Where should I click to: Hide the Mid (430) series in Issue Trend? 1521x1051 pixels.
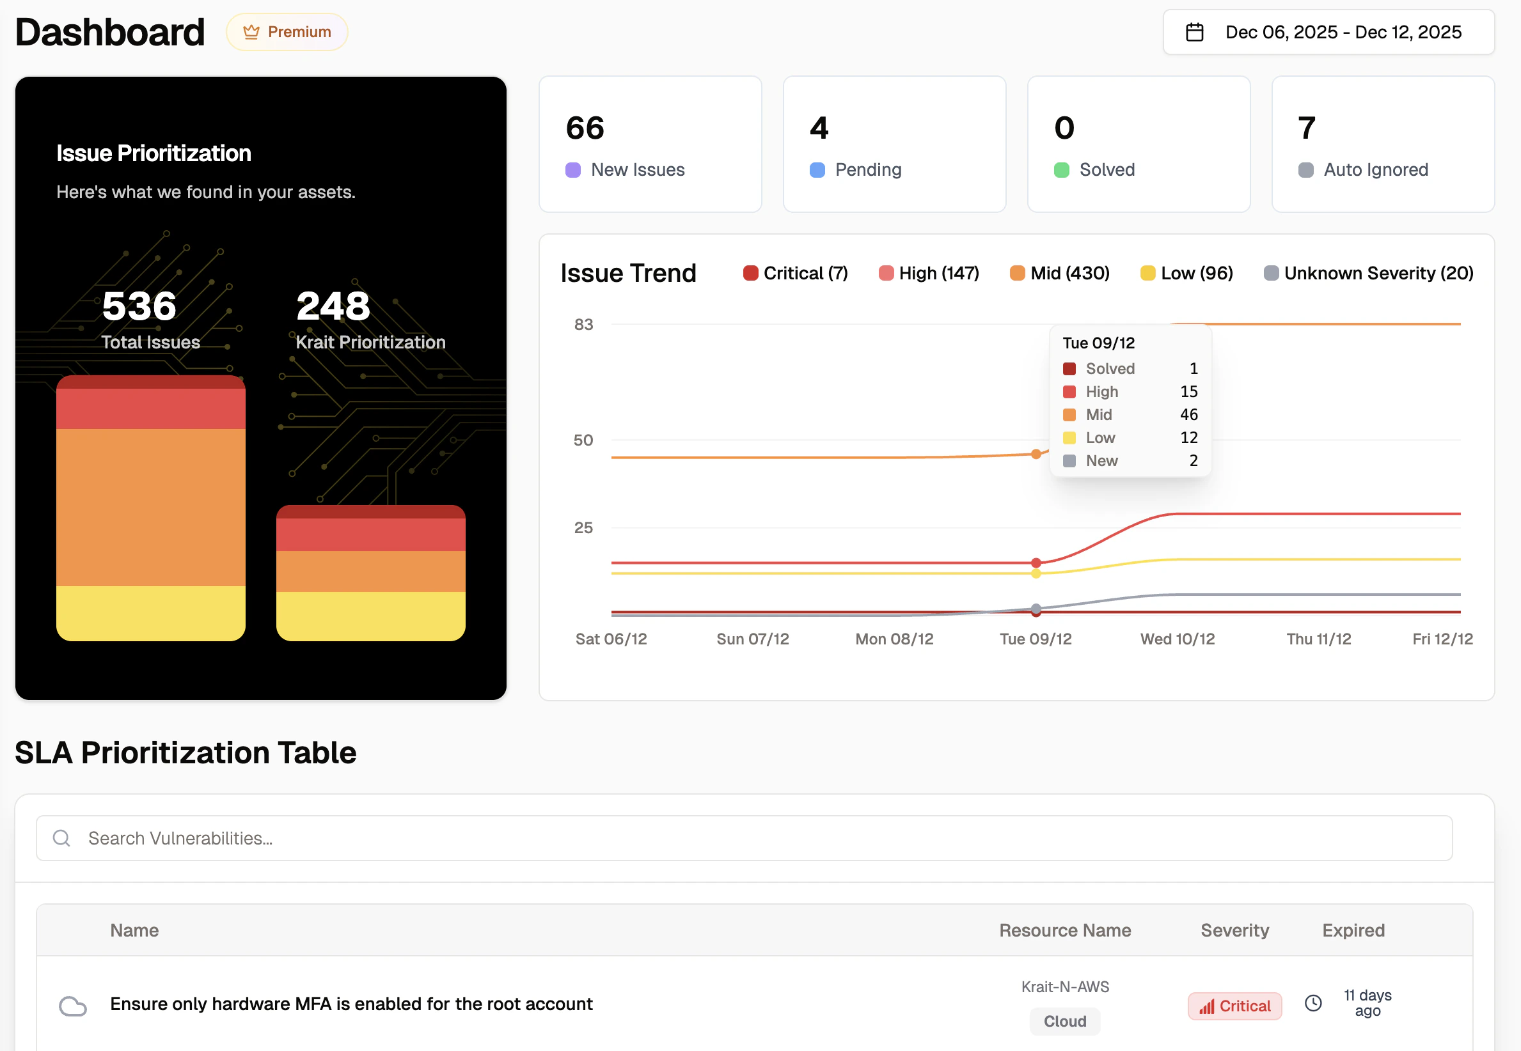pos(1059,272)
